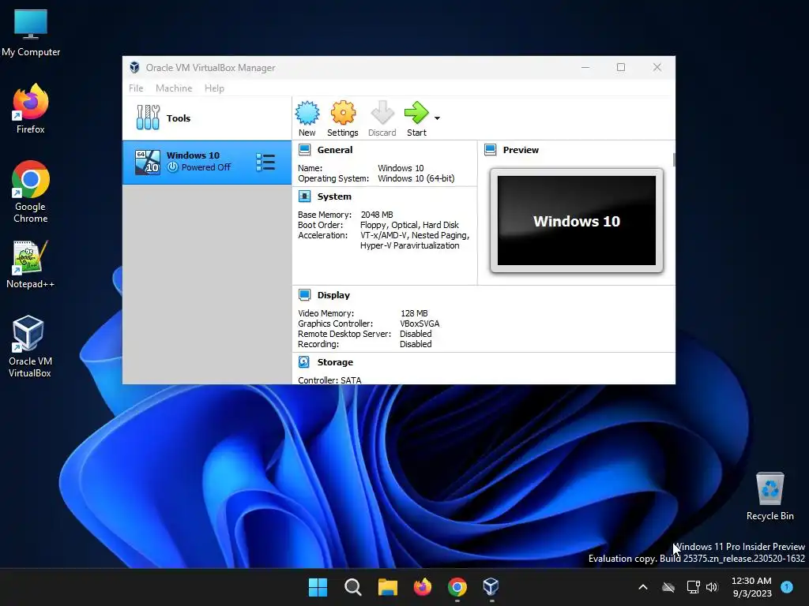Open the Machine menu

tap(174, 88)
